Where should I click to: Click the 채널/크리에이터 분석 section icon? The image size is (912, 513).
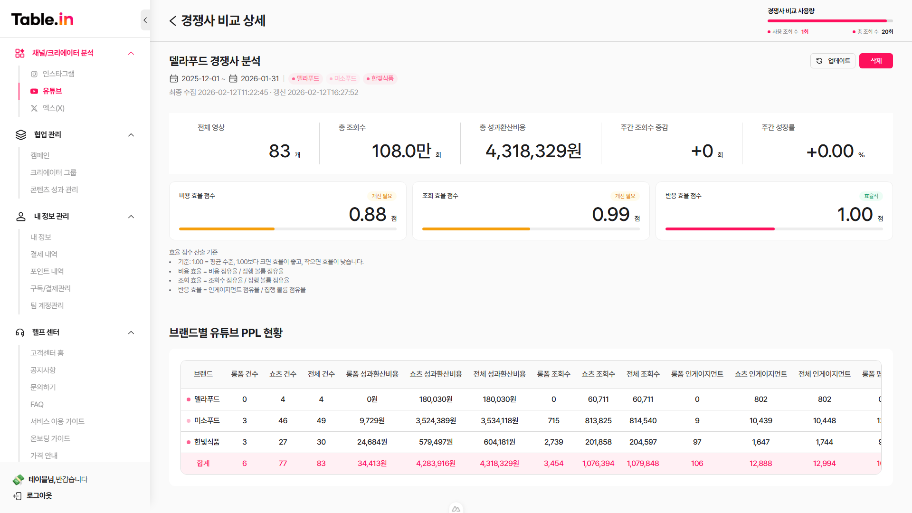coord(20,53)
